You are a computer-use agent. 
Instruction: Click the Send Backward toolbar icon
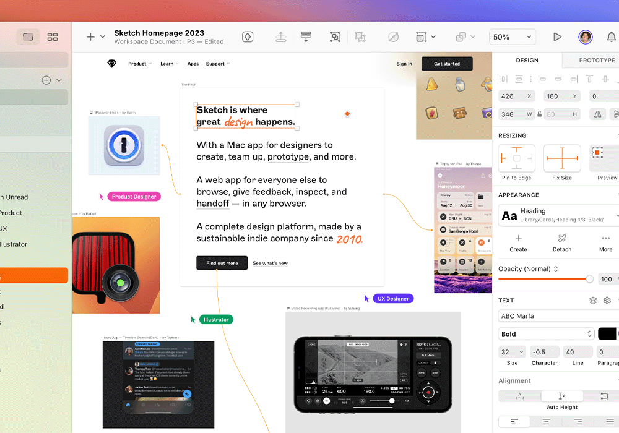[x=306, y=37]
